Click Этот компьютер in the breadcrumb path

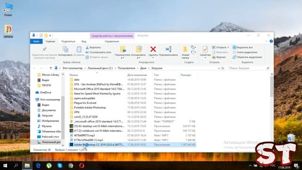(72, 68)
